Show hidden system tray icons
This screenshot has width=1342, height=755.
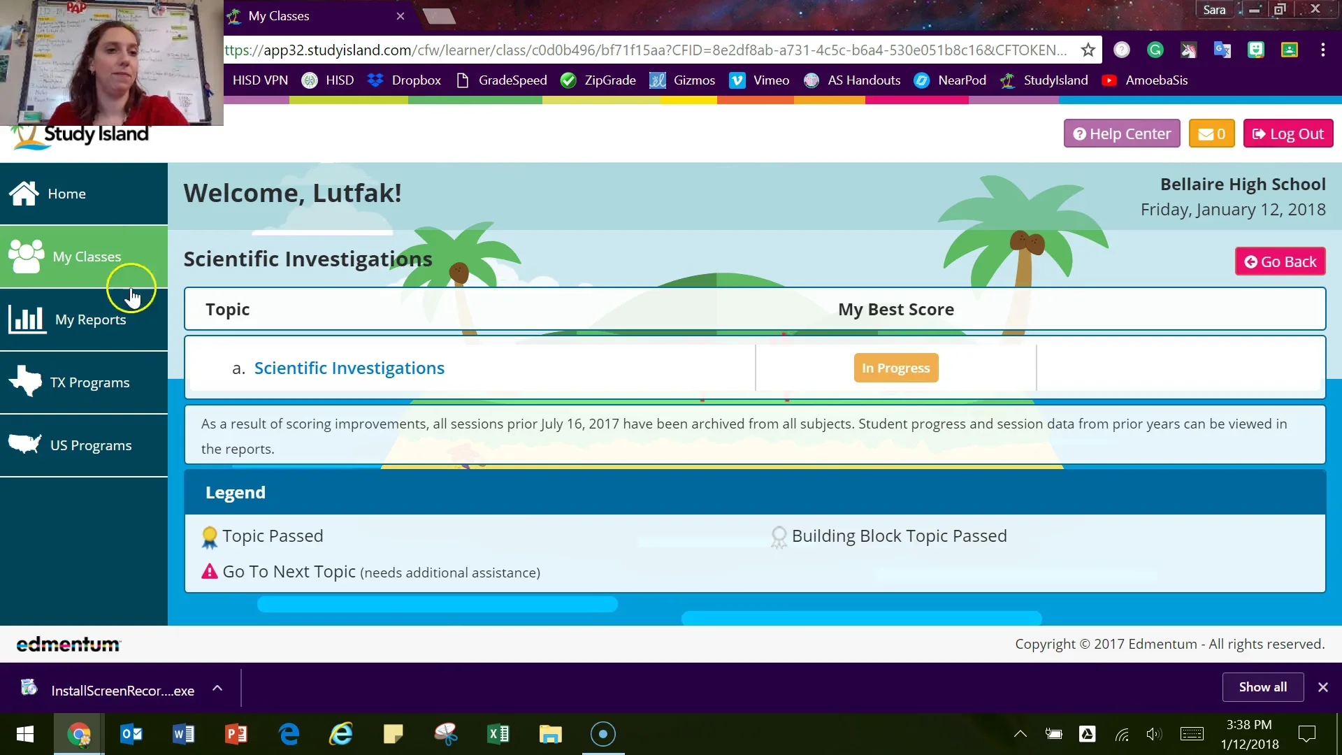tap(1020, 734)
